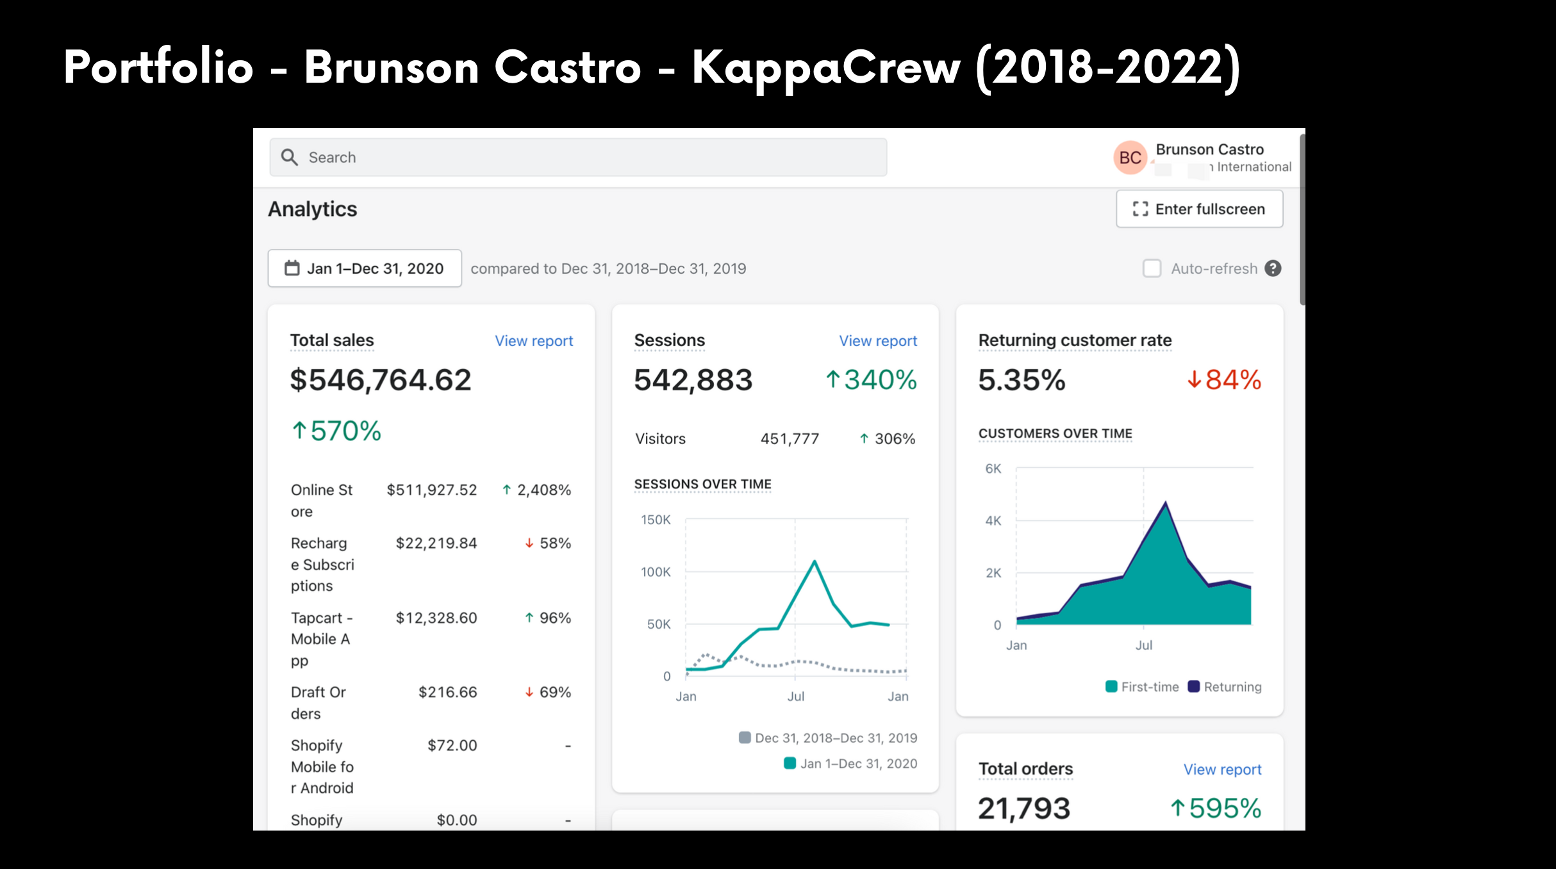Click the $22,219.84 Recharge Subscriptions amount
Image resolution: width=1556 pixels, height=869 pixels.
(436, 543)
